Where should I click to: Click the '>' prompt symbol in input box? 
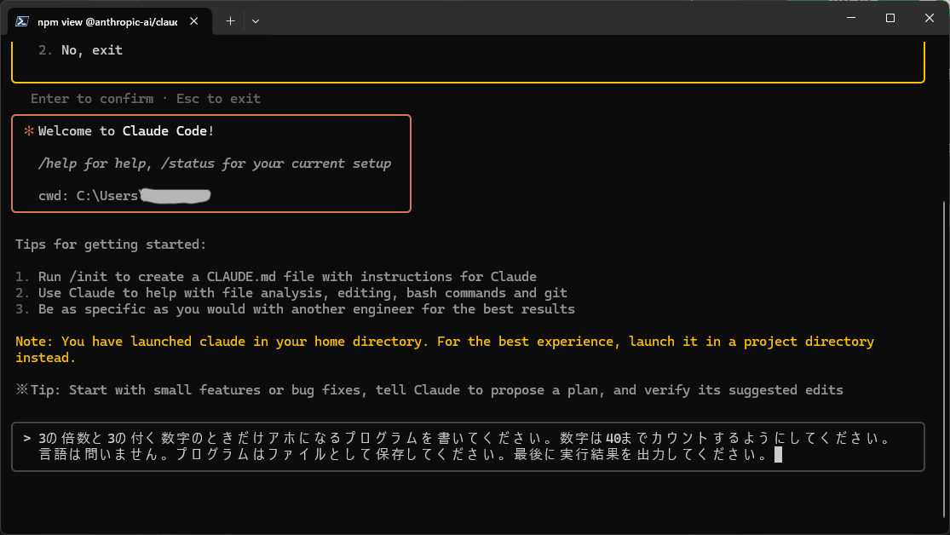(x=27, y=438)
